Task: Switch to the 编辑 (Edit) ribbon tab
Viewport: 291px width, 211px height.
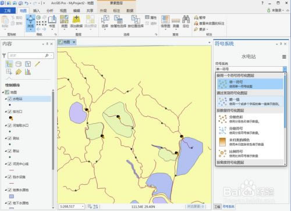Action: [x=76, y=10]
